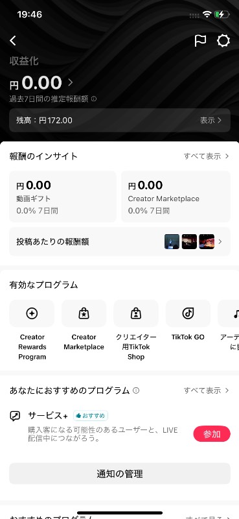Tap info icon beside 過去7日間の推定報酬額
This screenshot has width=239, height=519.
(94, 99)
